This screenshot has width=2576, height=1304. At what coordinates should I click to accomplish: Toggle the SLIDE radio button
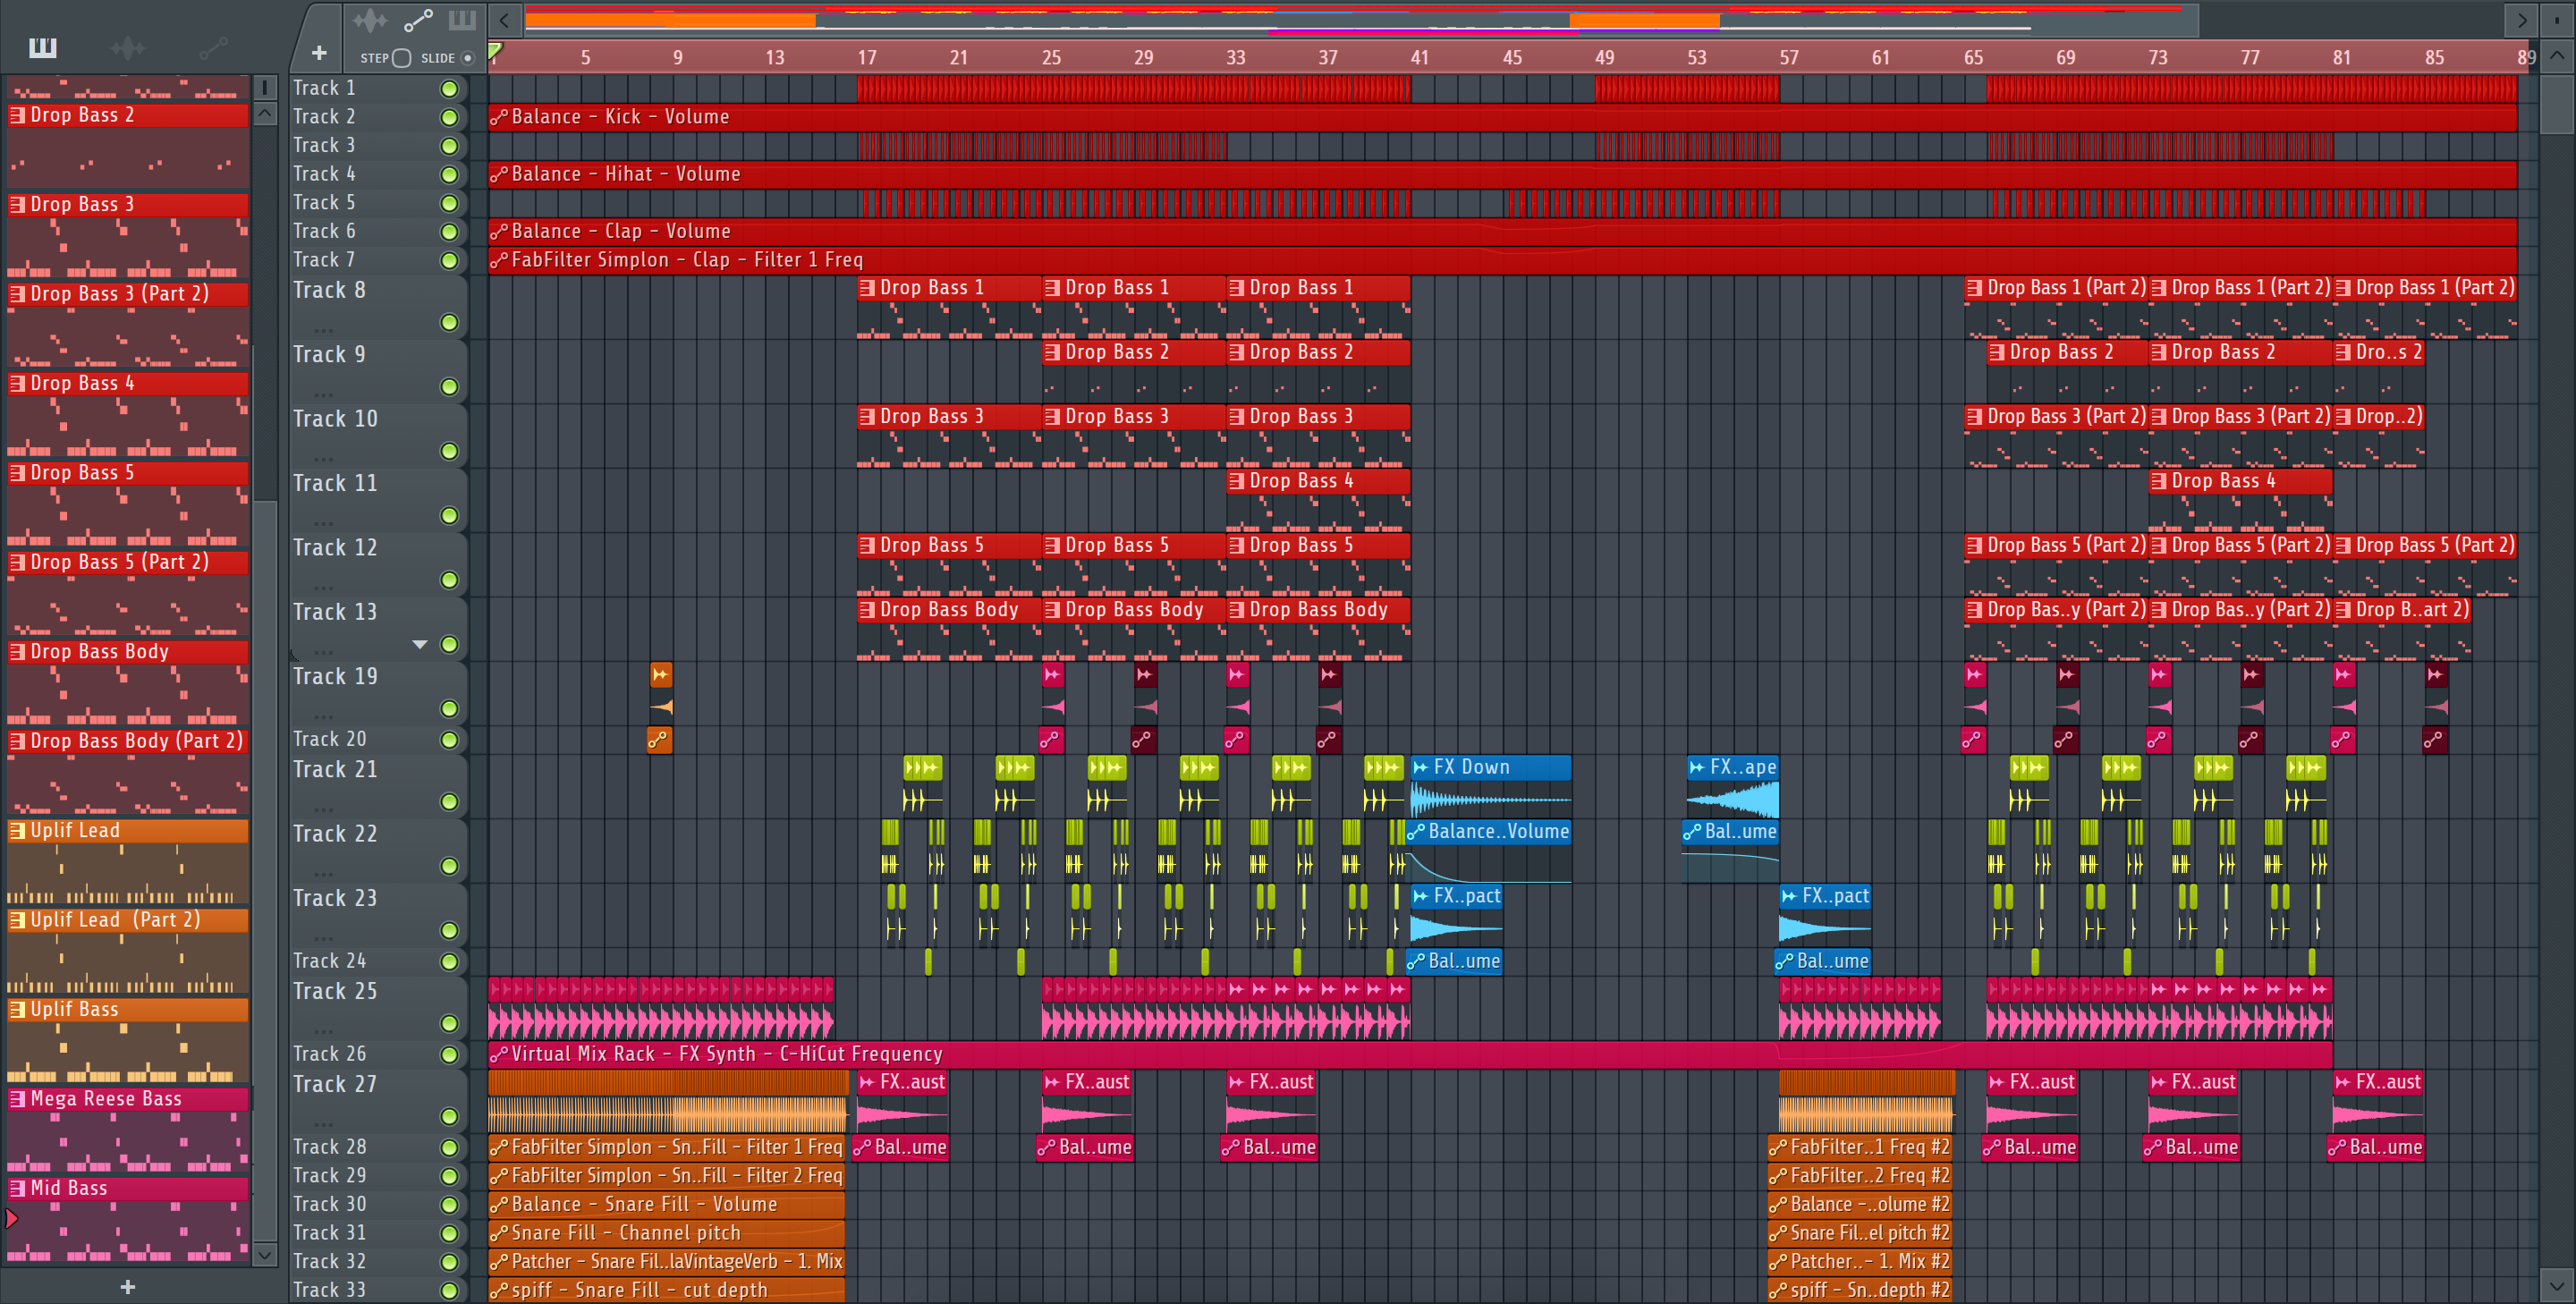point(467,58)
